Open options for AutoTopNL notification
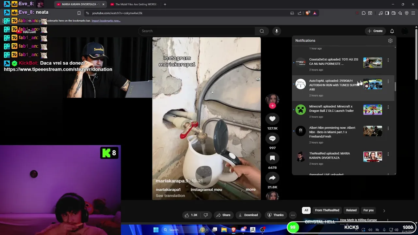Screen dimensions: 418x235 pos(388,81)
